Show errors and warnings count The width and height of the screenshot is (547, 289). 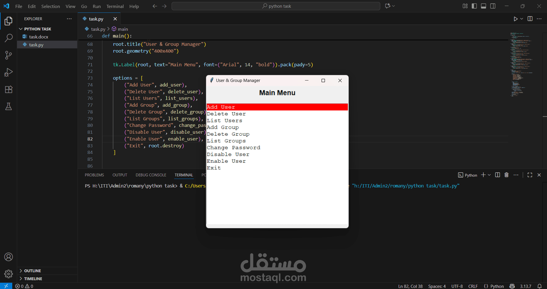pos(24,286)
